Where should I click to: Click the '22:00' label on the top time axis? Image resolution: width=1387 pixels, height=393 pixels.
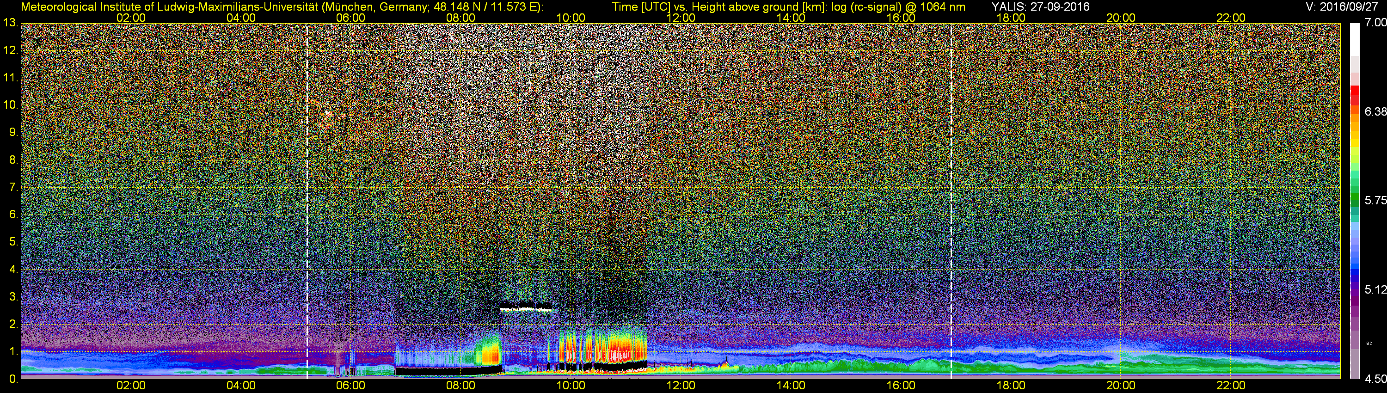pos(1231,18)
